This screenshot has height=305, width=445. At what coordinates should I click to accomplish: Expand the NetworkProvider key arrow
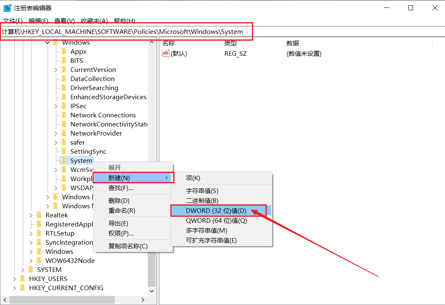56,133
